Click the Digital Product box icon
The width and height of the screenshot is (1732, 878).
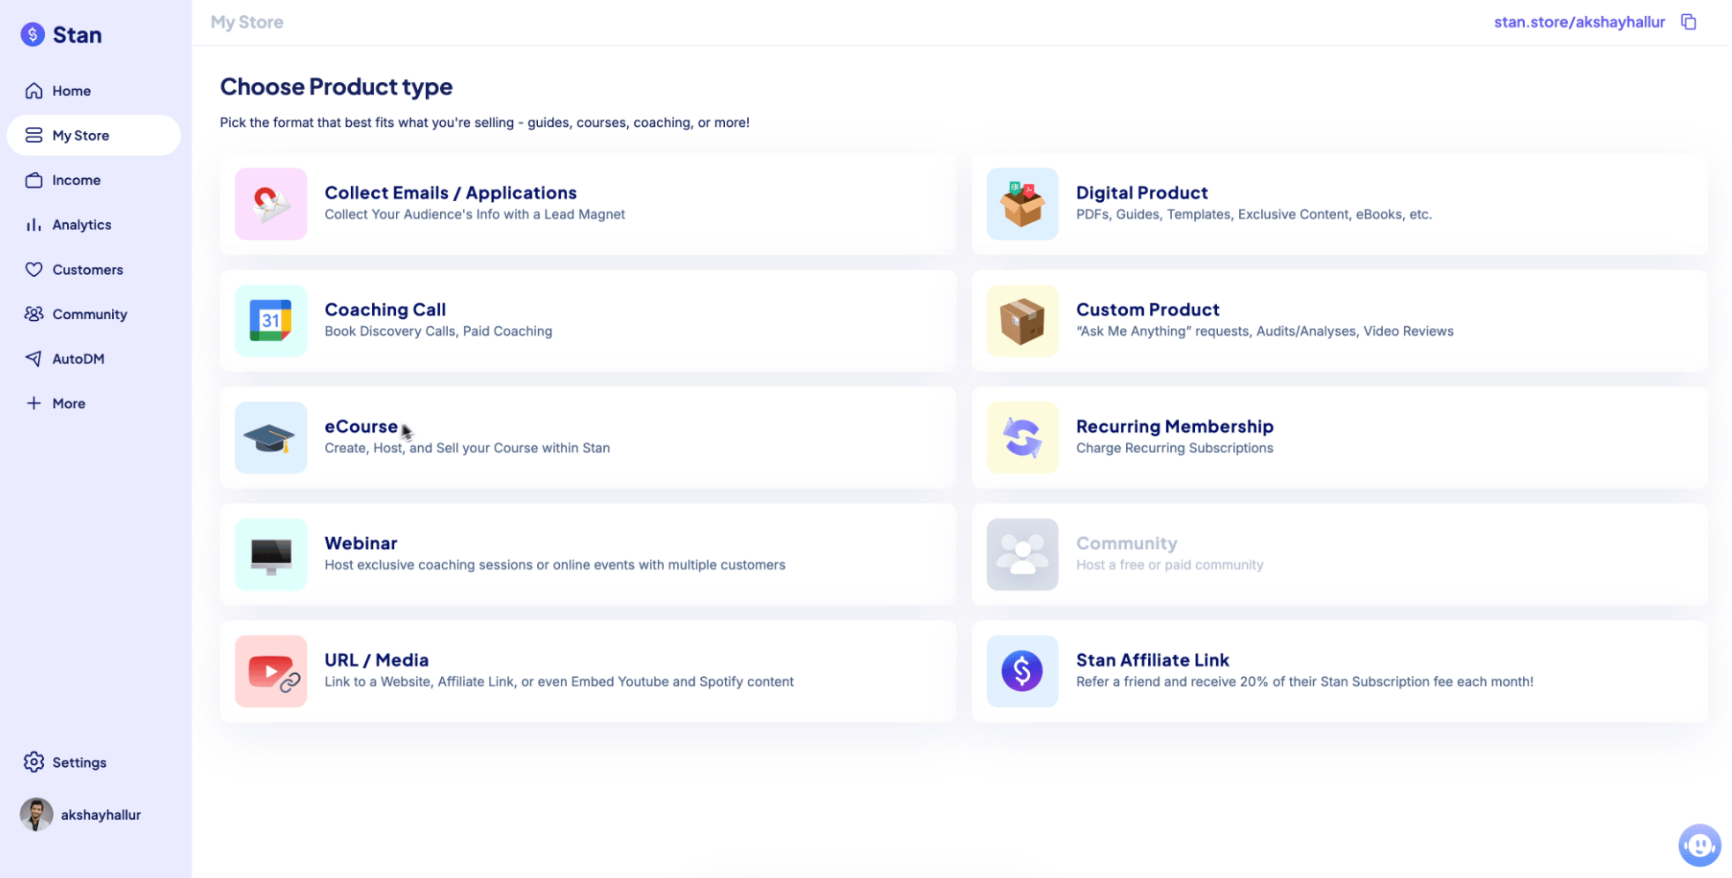point(1022,205)
